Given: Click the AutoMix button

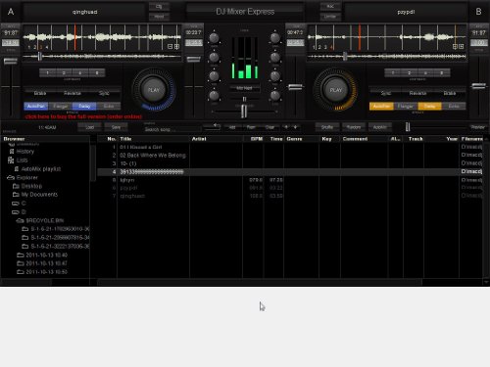Looking at the screenshot, I should point(380,127).
